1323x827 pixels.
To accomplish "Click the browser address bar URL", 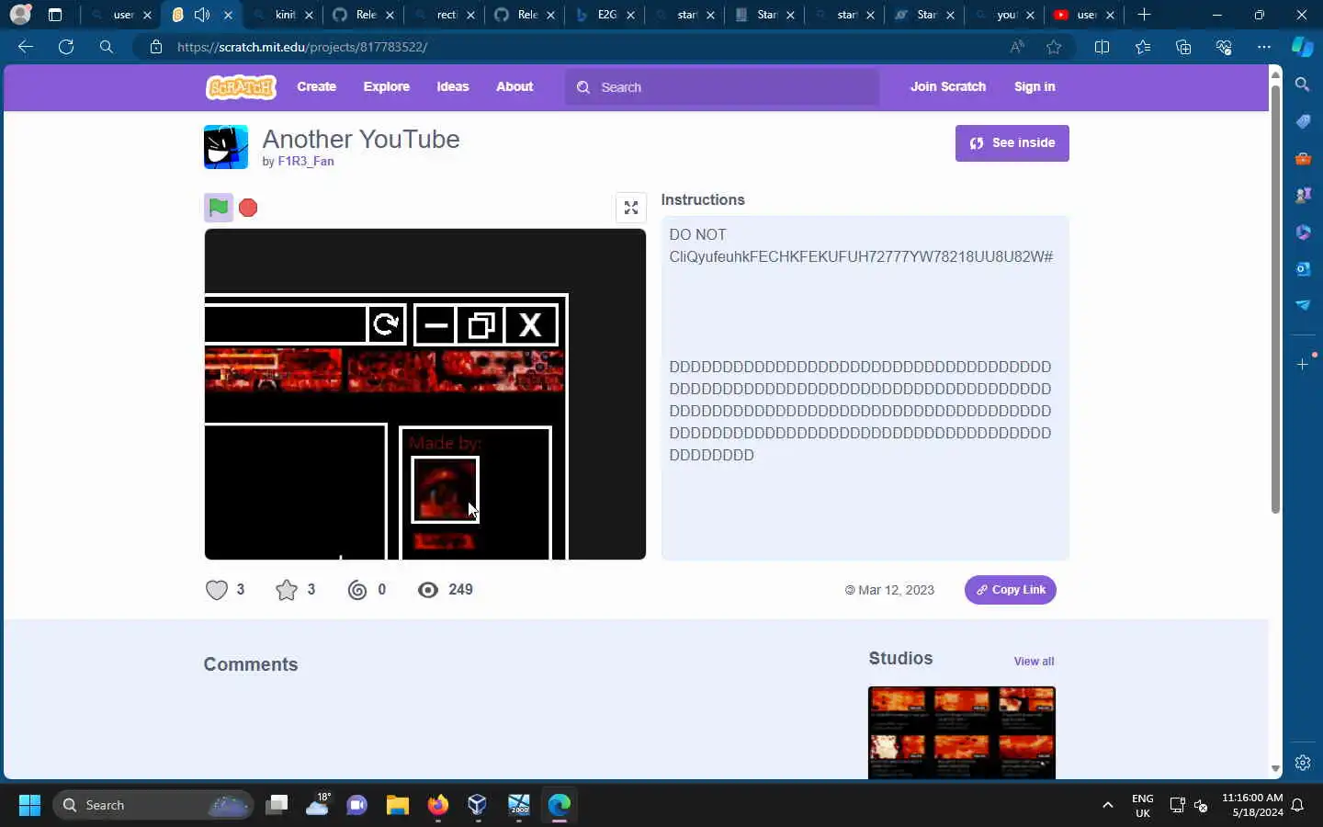I will [x=302, y=47].
